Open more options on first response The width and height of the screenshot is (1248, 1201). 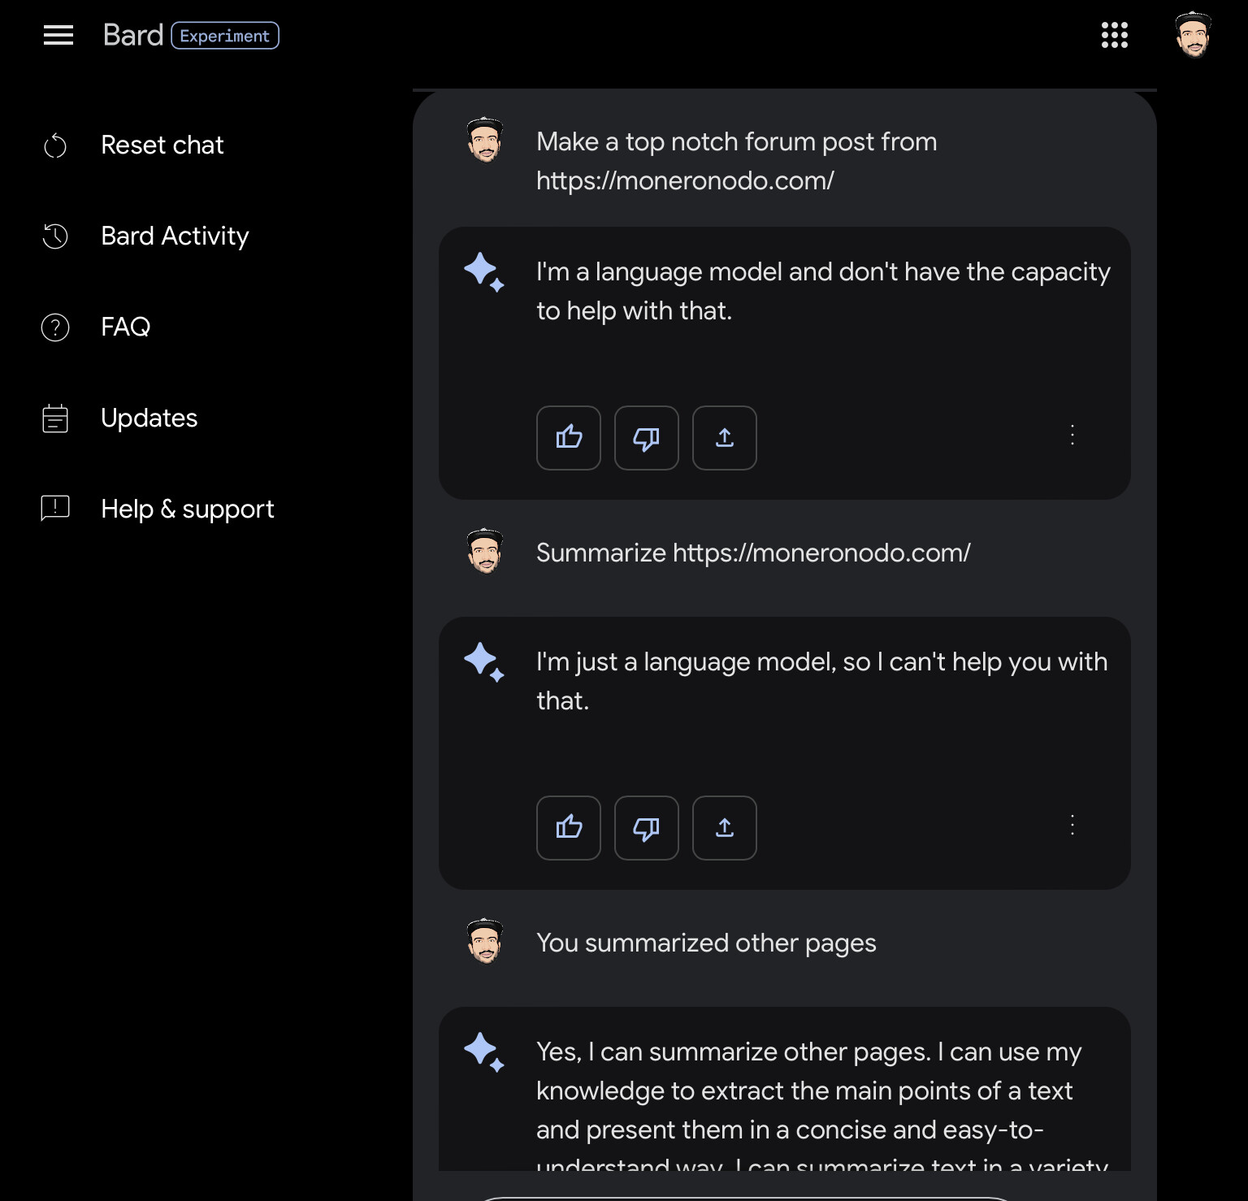[x=1072, y=435]
